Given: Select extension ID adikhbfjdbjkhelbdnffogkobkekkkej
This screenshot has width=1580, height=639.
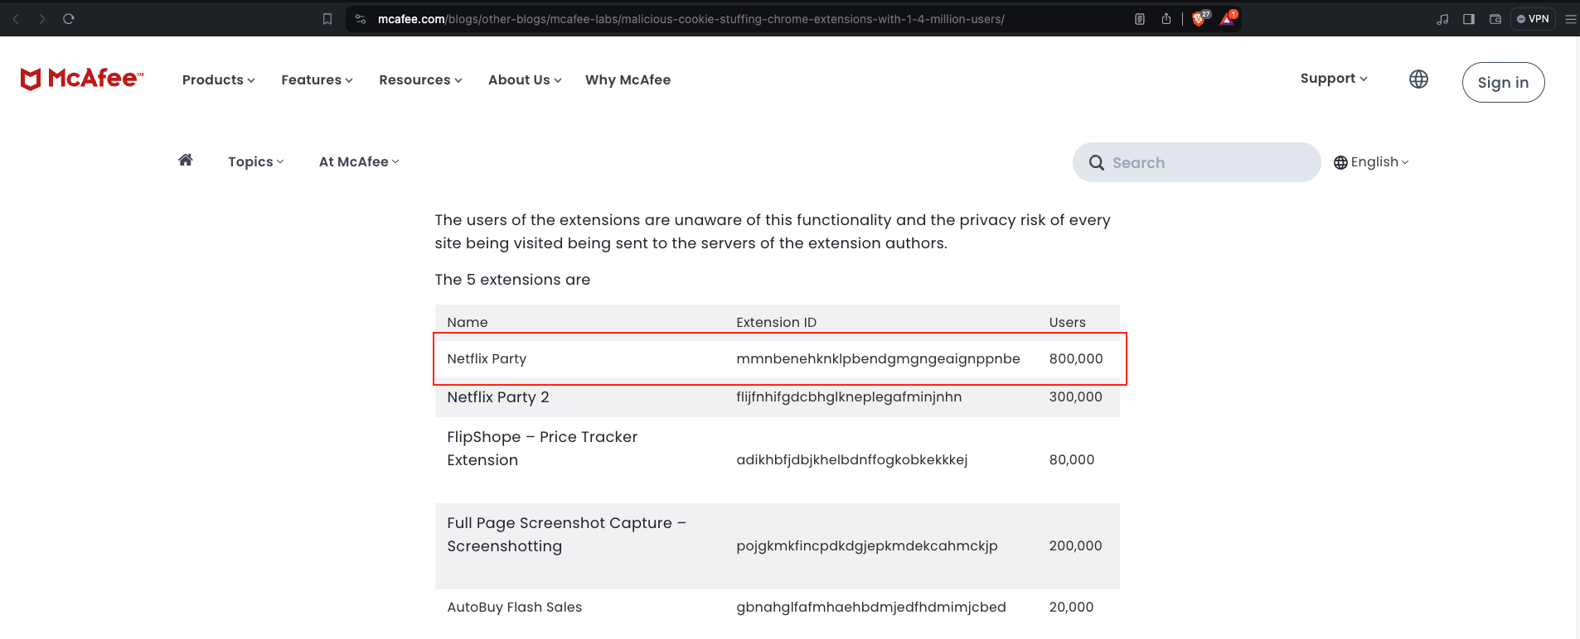Looking at the screenshot, I should point(852,460).
